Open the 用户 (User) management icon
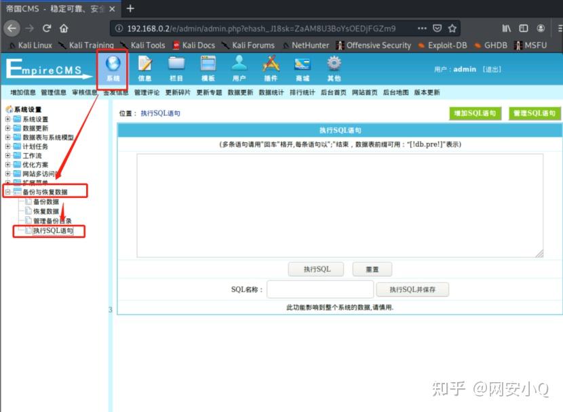This screenshot has width=563, height=412. click(239, 68)
